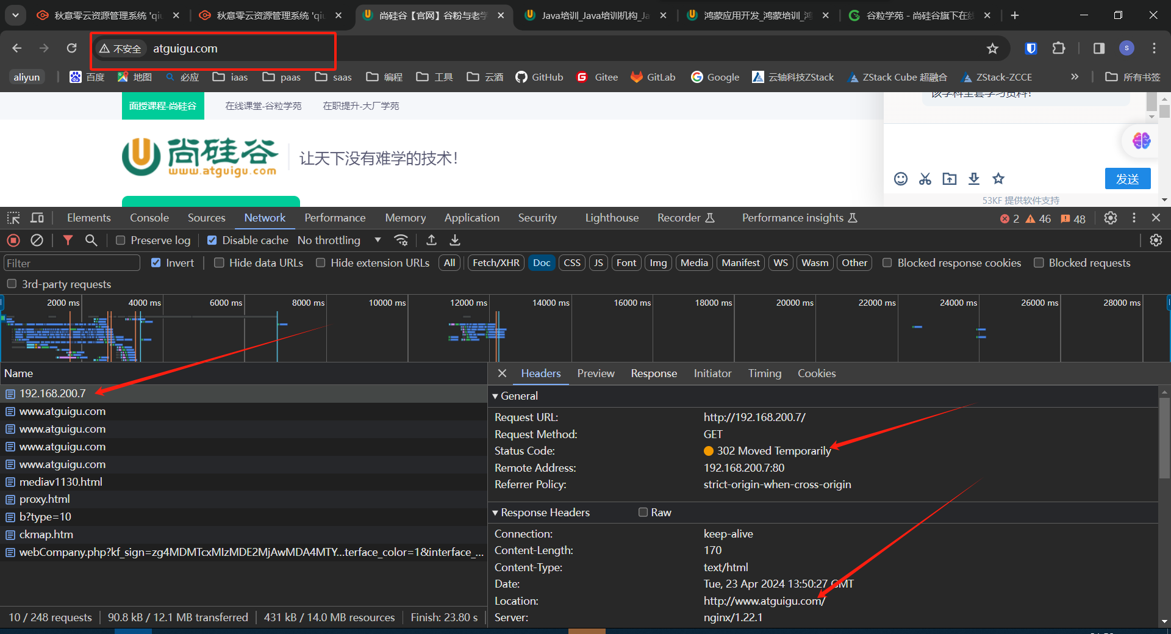Open the paas bookmark folder

point(282,77)
